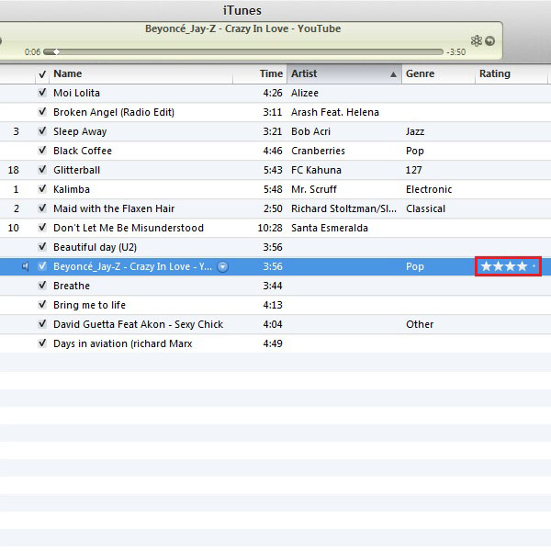Toggle Maid with the Flaxen Hair checkbox
The width and height of the screenshot is (551, 551).
[x=42, y=208]
